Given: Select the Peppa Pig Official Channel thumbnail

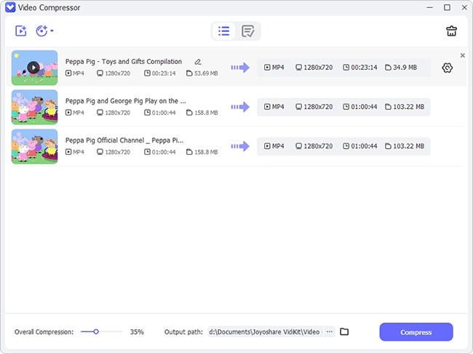Looking at the screenshot, I should pyautogui.click(x=34, y=146).
